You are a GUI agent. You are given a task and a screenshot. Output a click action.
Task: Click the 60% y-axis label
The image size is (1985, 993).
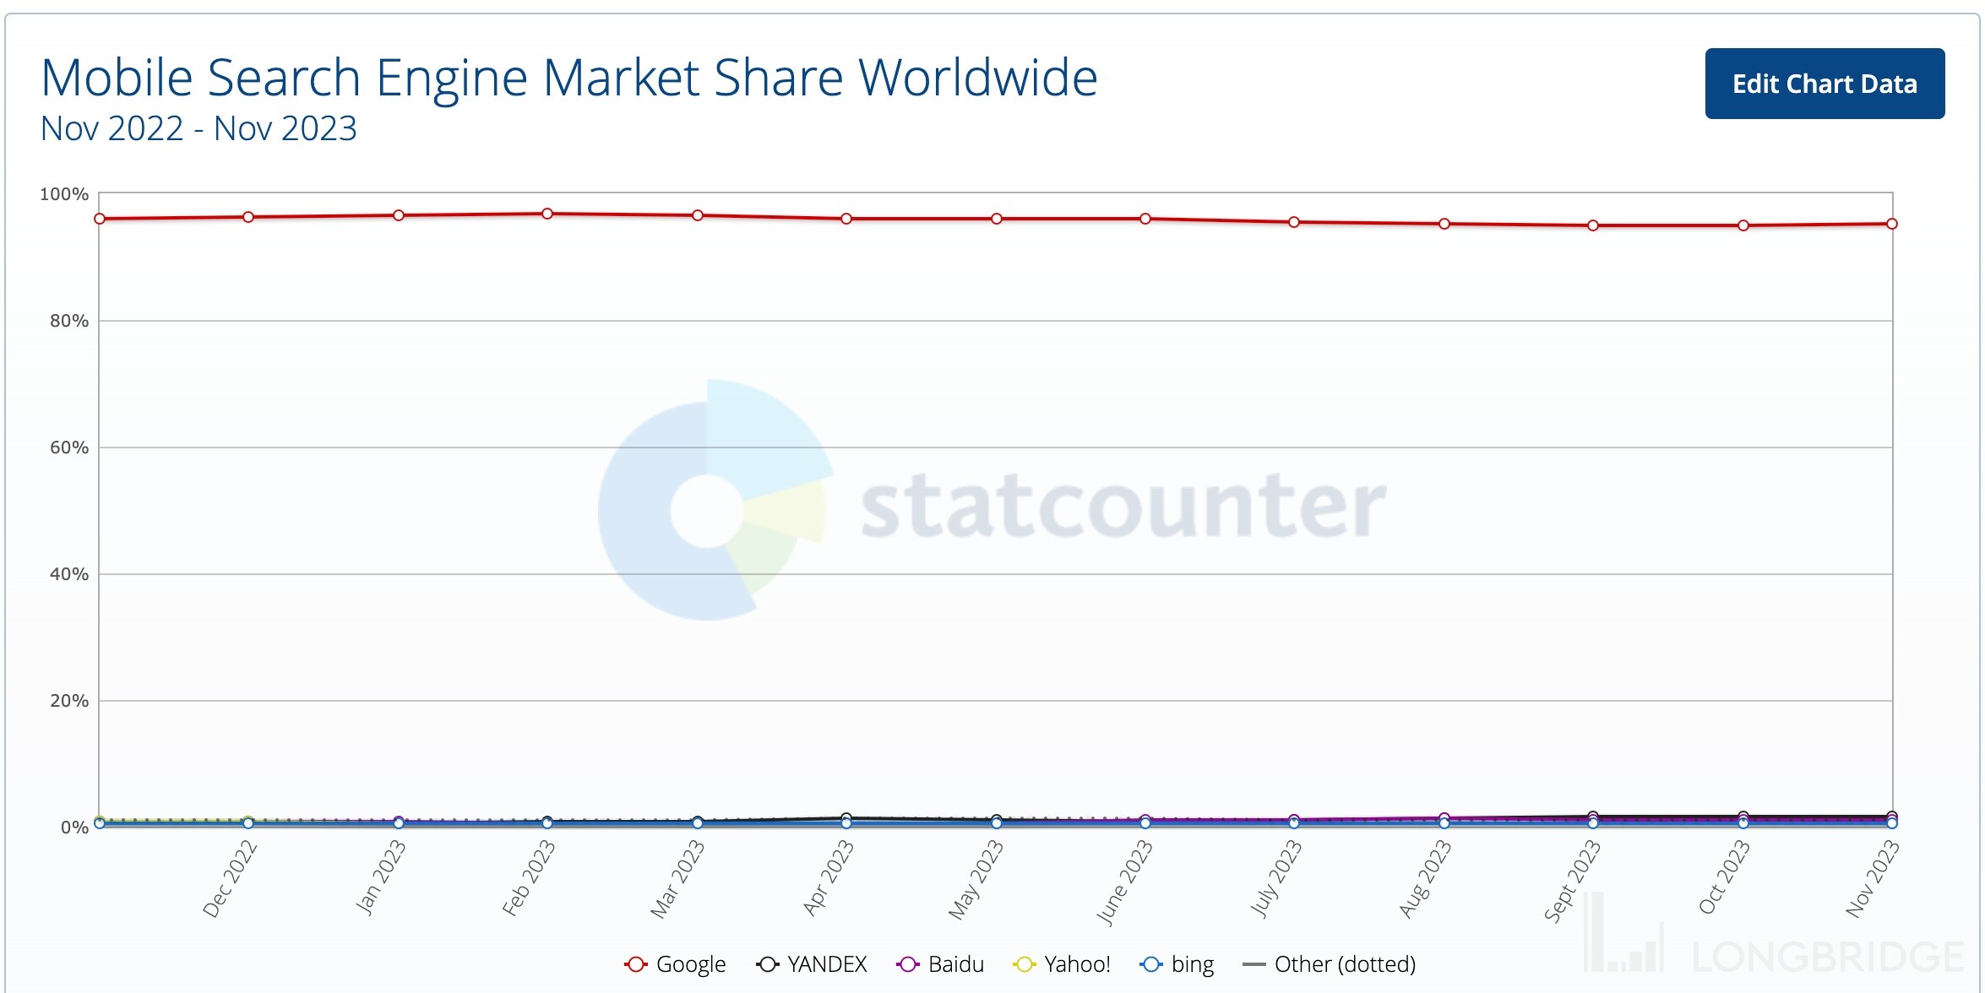tap(69, 448)
